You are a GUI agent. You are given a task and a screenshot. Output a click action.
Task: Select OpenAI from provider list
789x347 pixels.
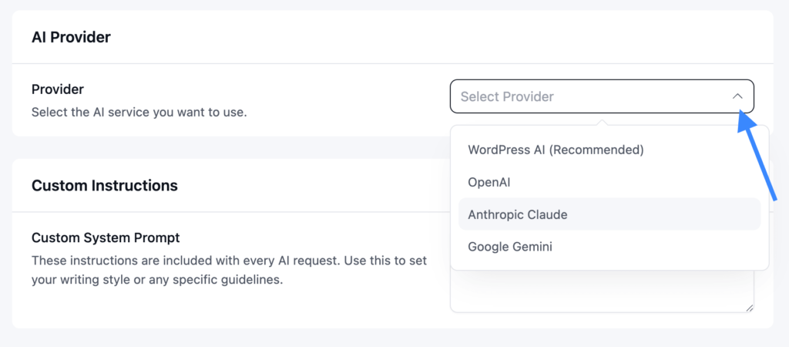(609, 182)
